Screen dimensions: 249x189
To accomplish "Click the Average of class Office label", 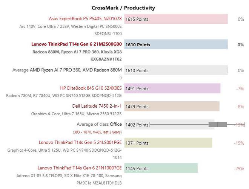I will point(99,124).
